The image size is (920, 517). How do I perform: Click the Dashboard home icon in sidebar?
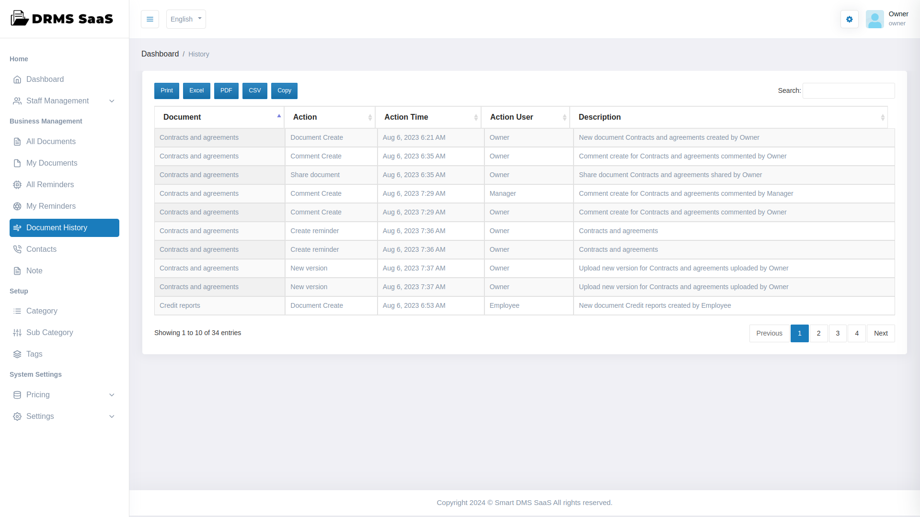(x=17, y=79)
